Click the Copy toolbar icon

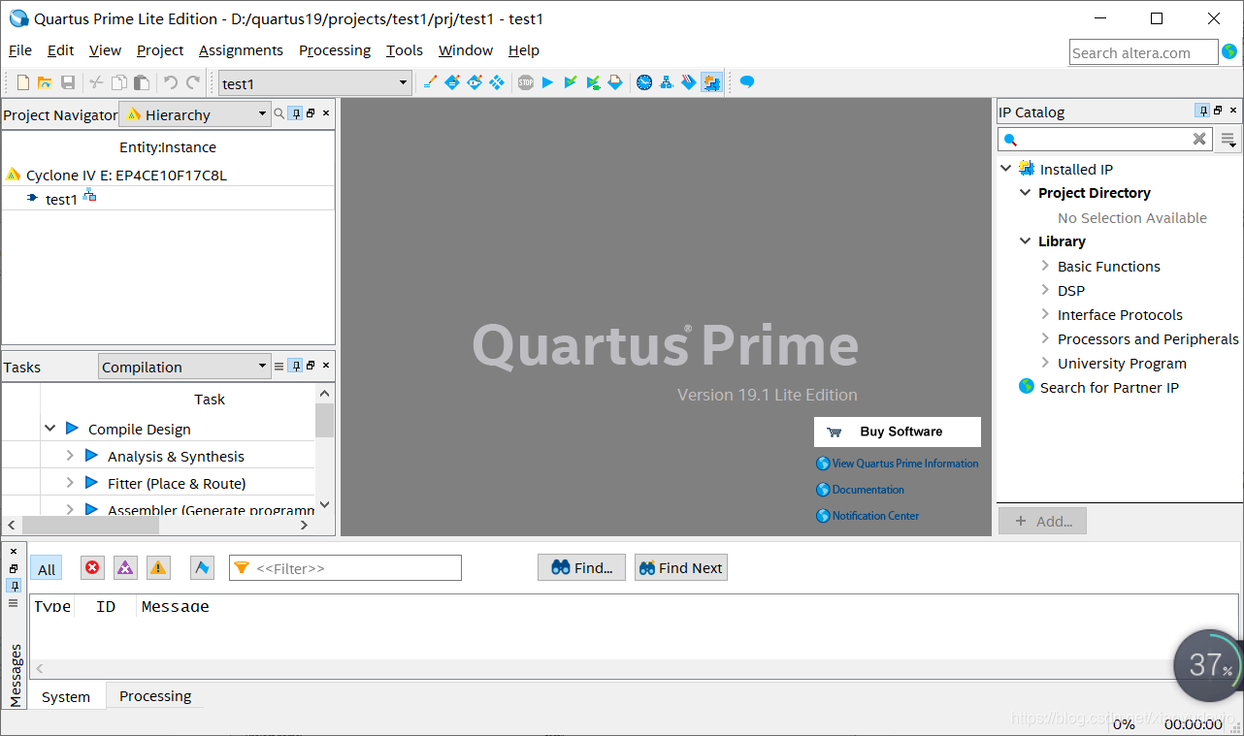pyautogui.click(x=118, y=82)
